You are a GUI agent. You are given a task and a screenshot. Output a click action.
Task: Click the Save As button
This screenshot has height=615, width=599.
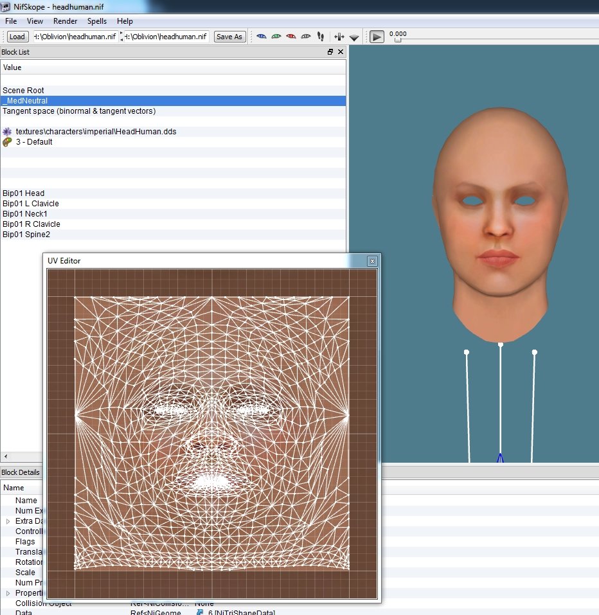pos(229,37)
